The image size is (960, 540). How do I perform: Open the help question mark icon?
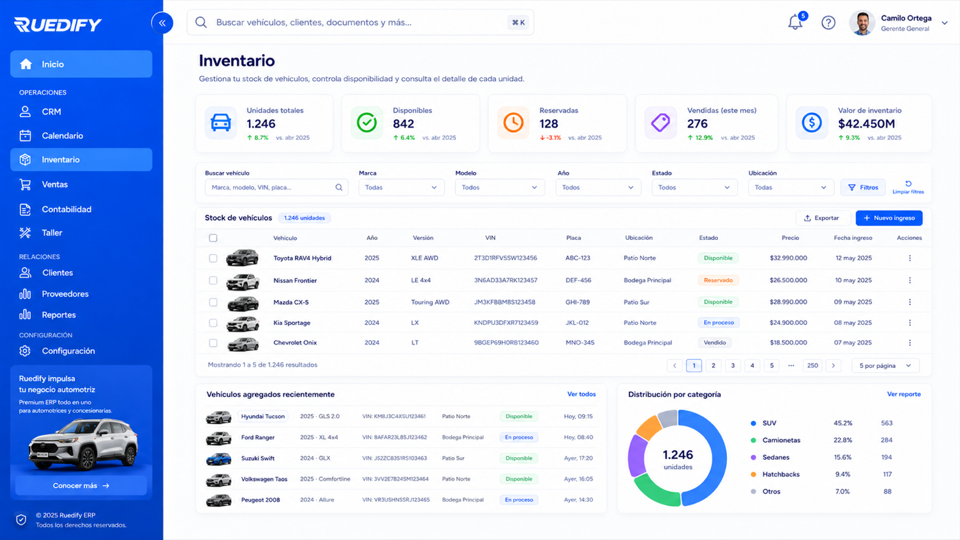(x=828, y=23)
